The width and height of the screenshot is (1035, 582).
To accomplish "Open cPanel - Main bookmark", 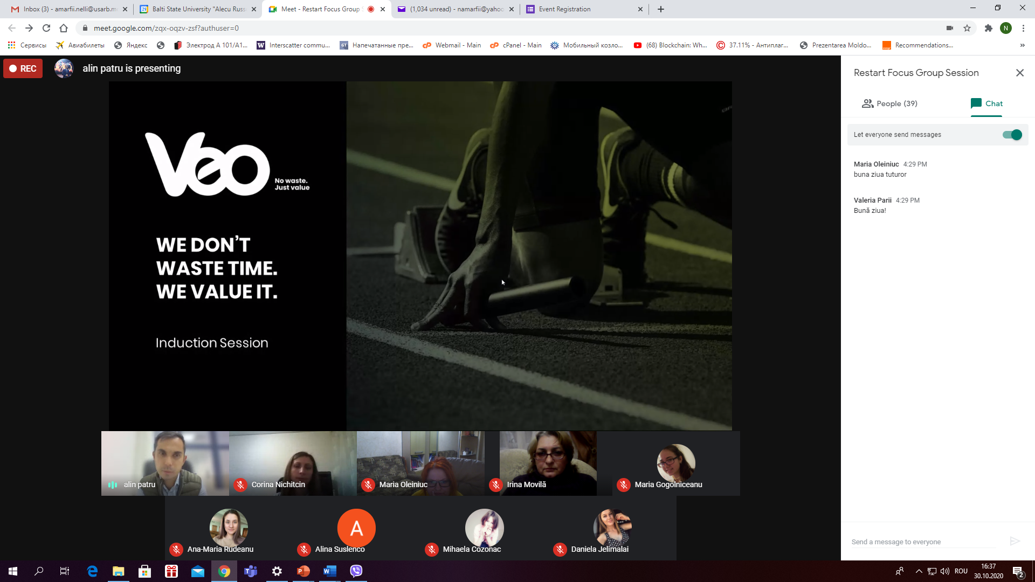I will tap(516, 45).
